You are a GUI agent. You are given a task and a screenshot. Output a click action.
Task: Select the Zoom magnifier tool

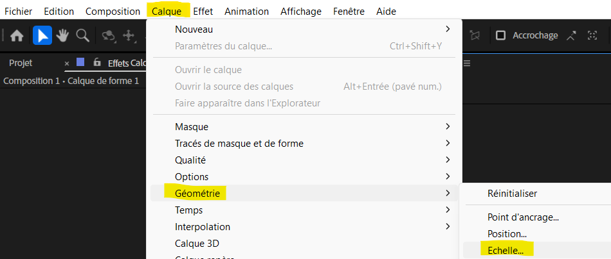tap(82, 36)
